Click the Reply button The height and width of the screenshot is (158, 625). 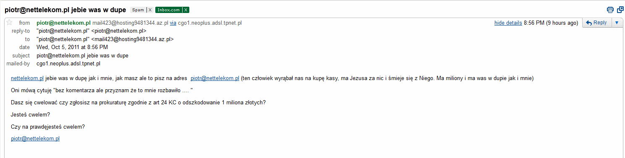click(596, 23)
